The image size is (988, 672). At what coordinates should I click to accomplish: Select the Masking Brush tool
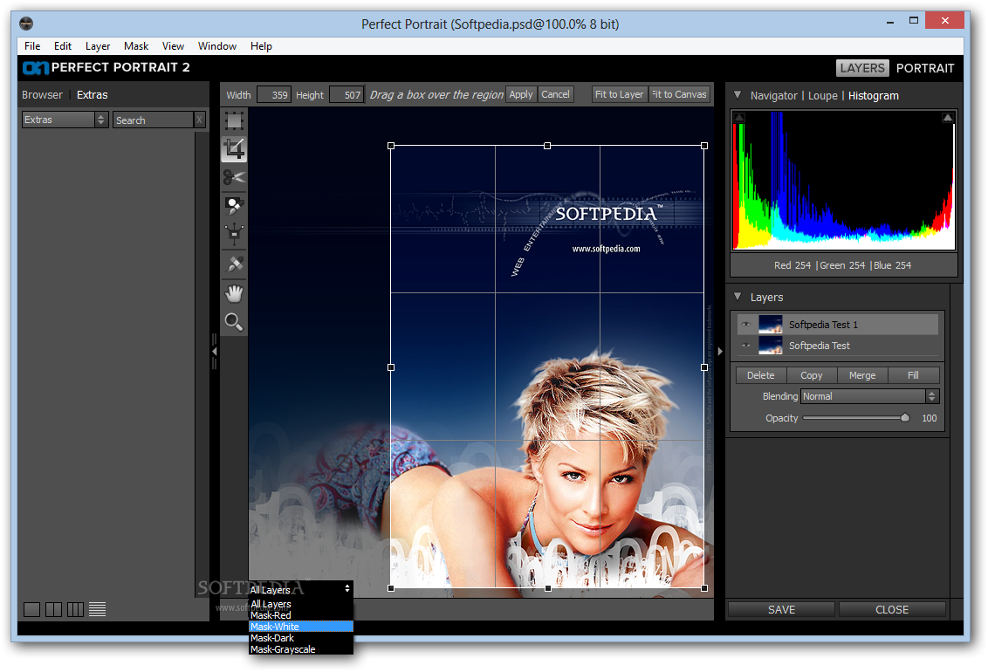click(x=234, y=205)
